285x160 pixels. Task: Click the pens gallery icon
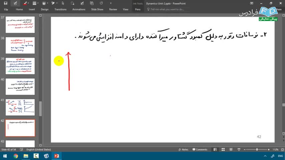coord(44,3)
